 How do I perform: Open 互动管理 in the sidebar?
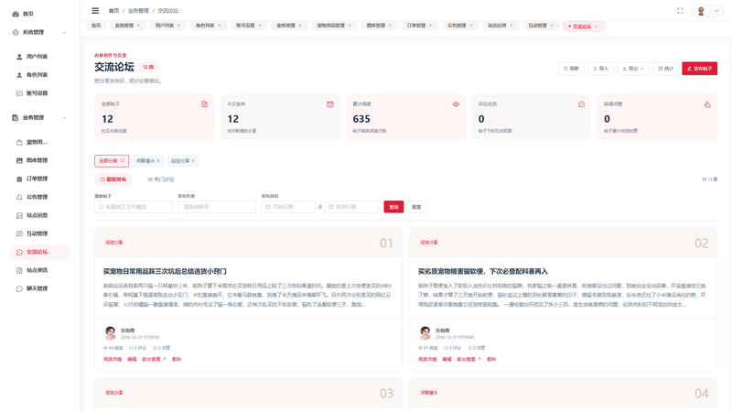(38, 233)
